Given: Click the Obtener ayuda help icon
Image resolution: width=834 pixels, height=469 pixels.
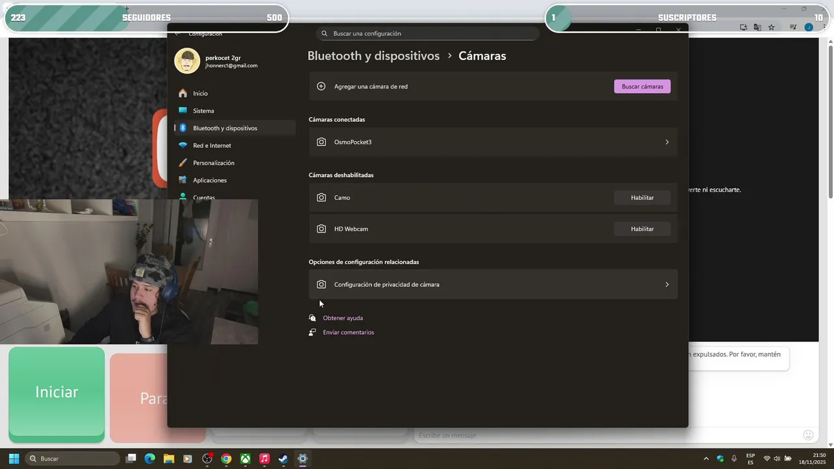Looking at the screenshot, I should click(313, 318).
